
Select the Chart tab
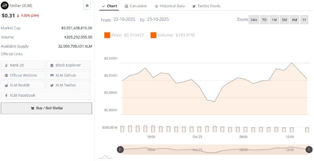[x=110, y=6]
